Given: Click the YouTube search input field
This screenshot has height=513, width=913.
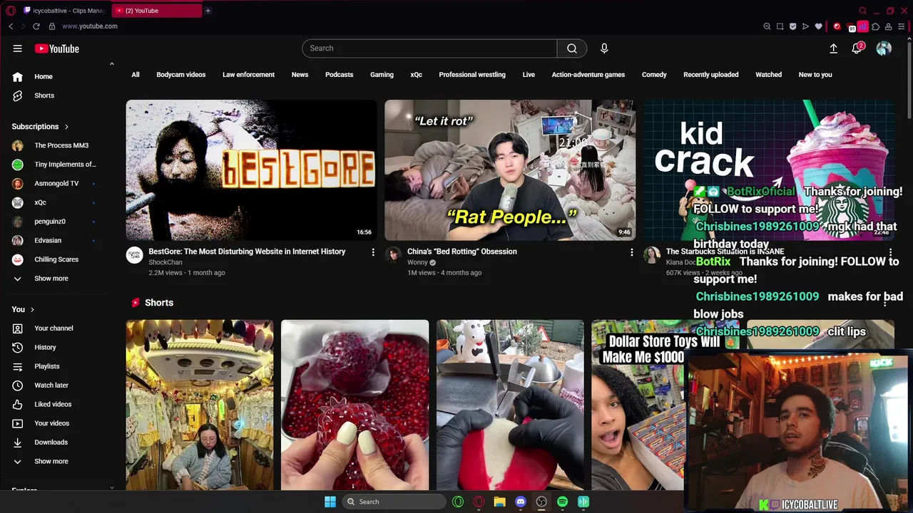Looking at the screenshot, I should [429, 48].
